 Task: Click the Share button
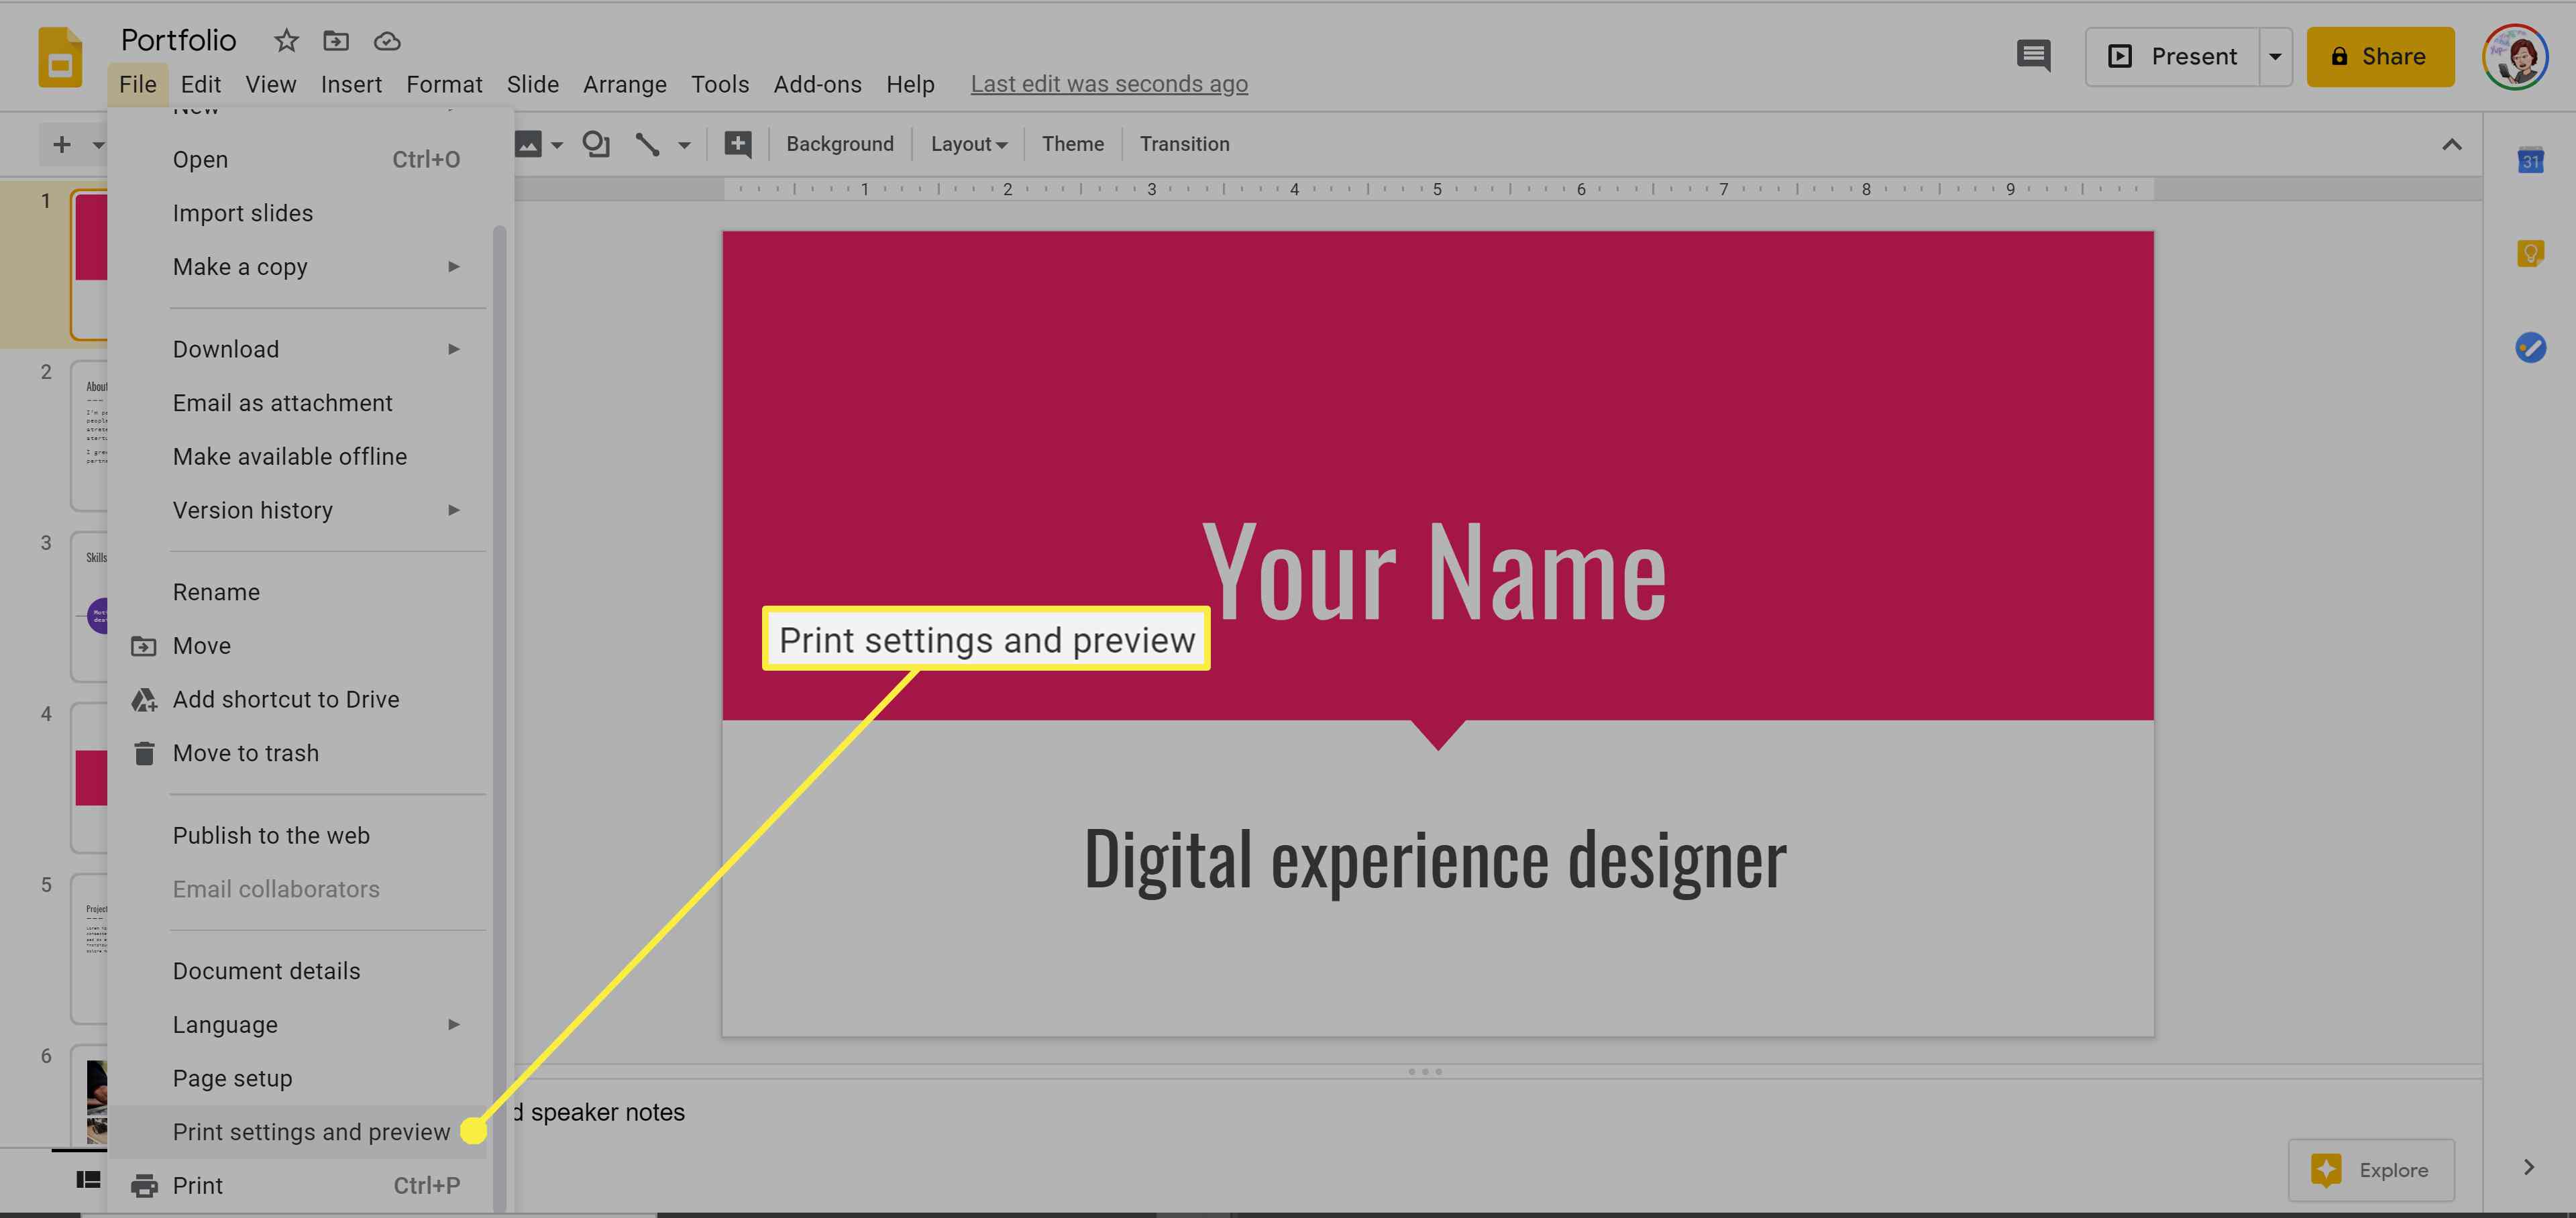(x=2381, y=56)
